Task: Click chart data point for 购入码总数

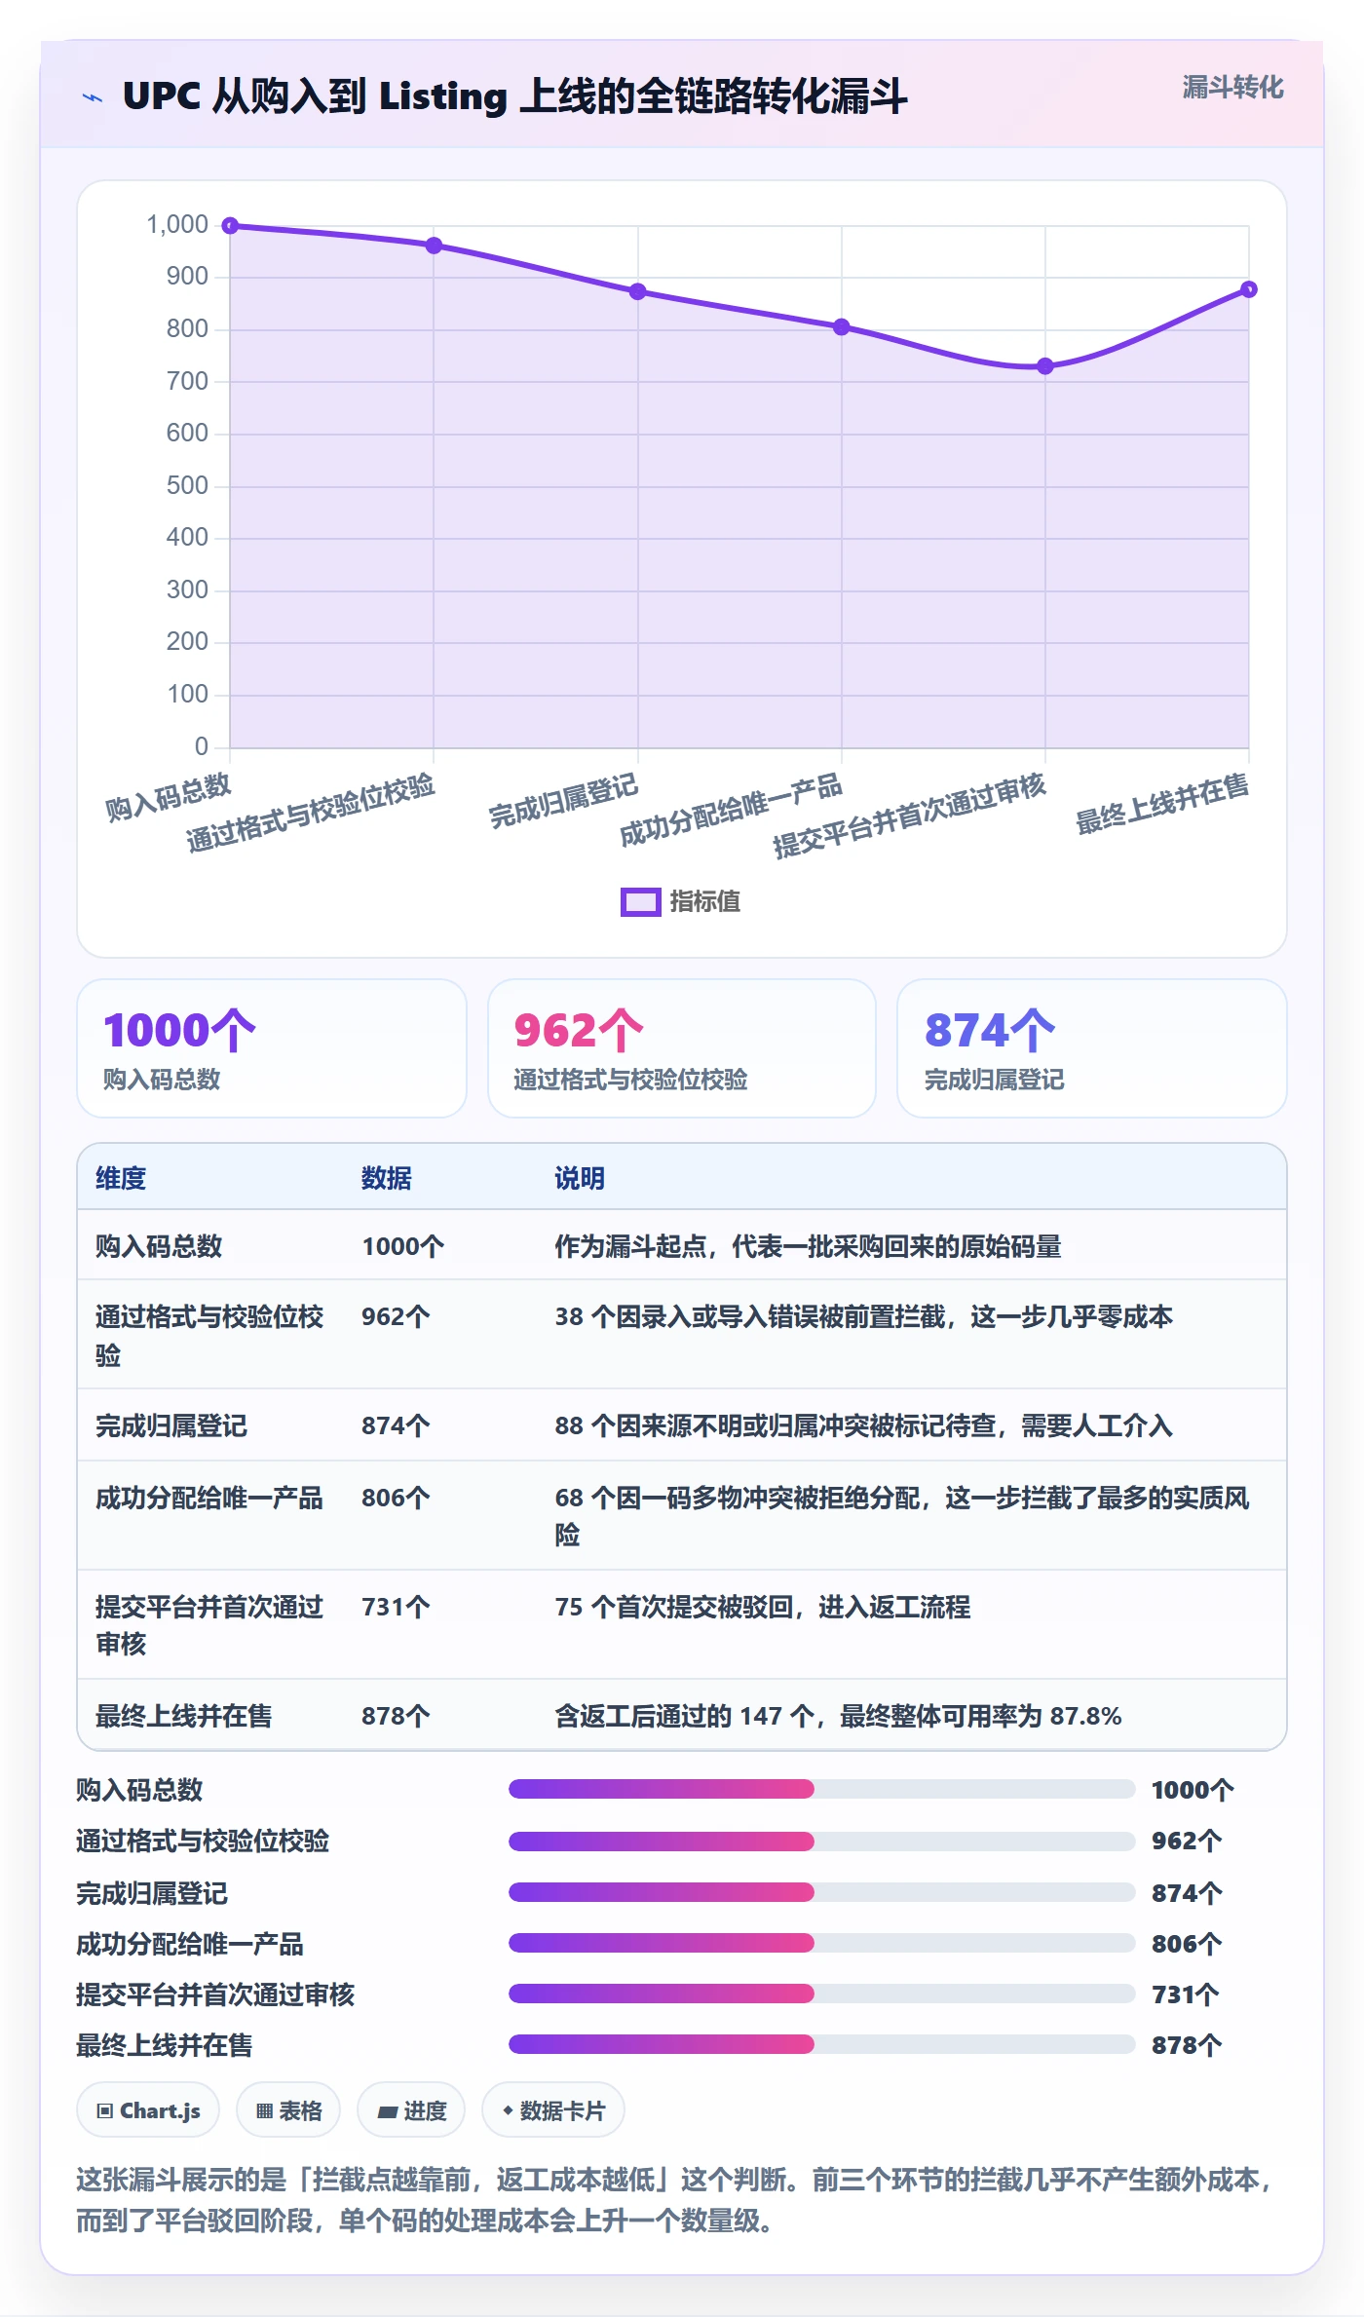Action: tap(230, 226)
